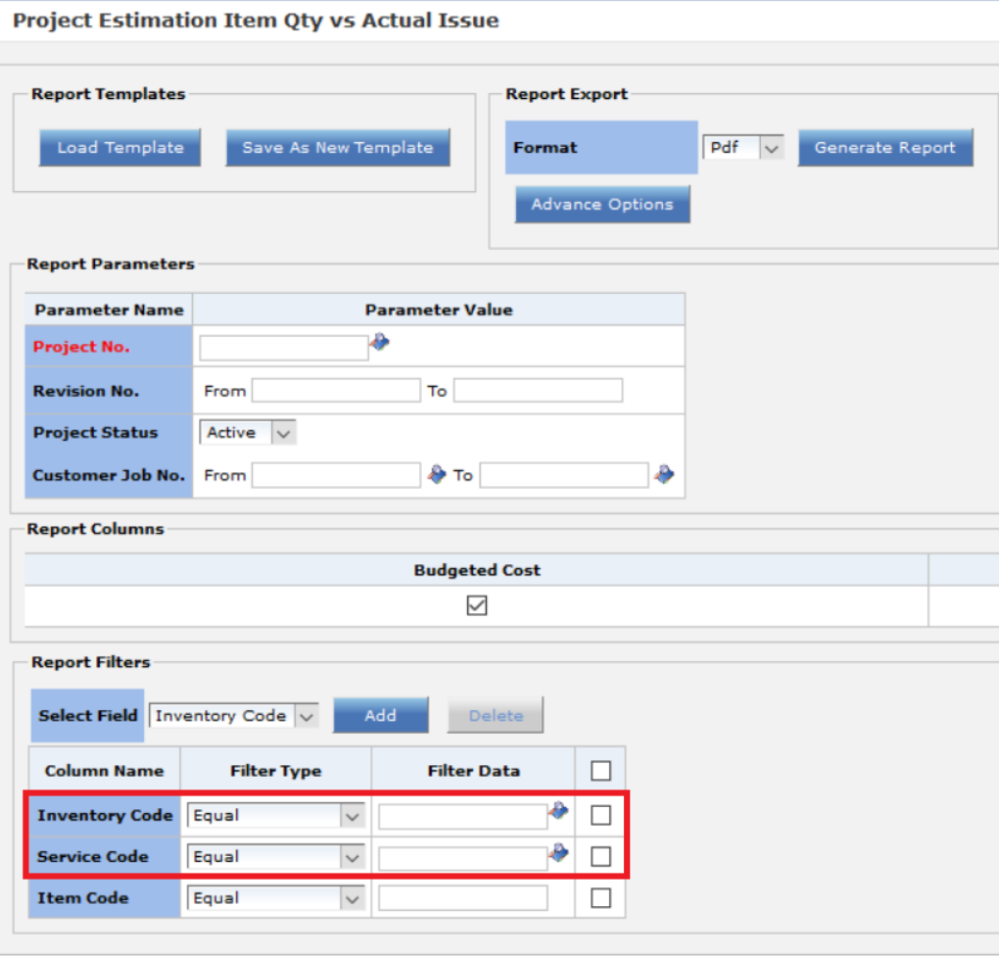Click the Add button next to Select Field
This screenshot has height=956, width=999.
pyautogui.click(x=380, y=715)
